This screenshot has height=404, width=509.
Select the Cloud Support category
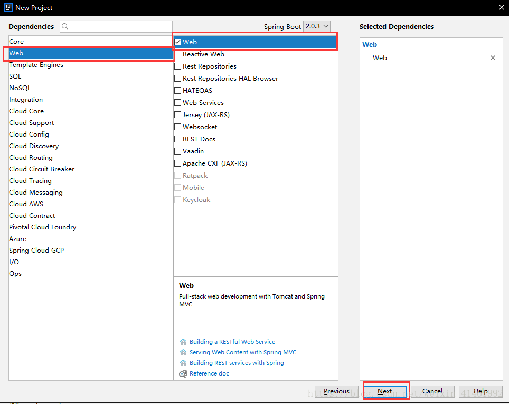tap(91, 123)
